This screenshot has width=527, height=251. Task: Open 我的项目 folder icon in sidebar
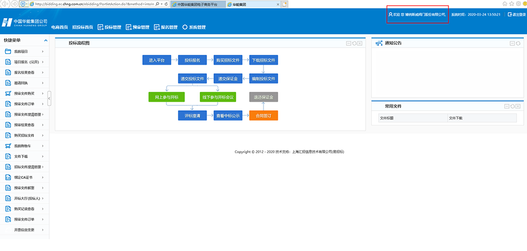click(x=8, y=51)
